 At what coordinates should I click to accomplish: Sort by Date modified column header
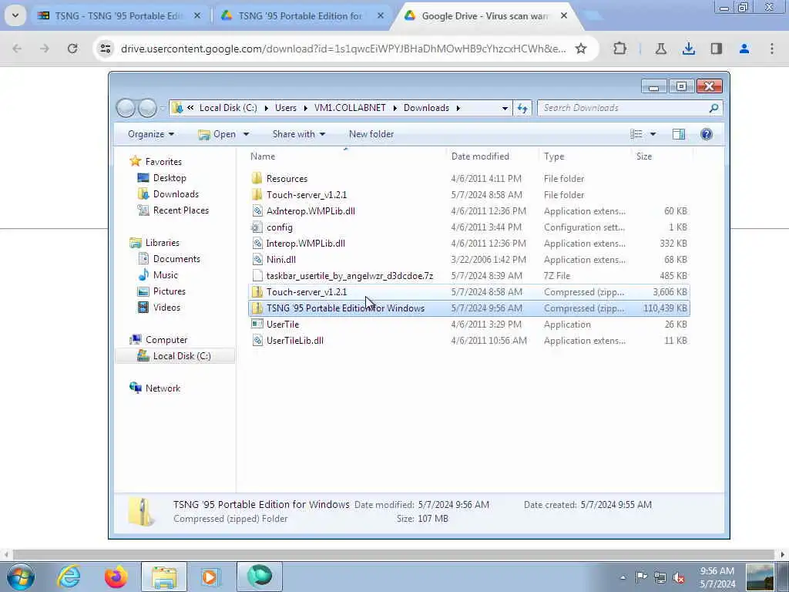492,156
